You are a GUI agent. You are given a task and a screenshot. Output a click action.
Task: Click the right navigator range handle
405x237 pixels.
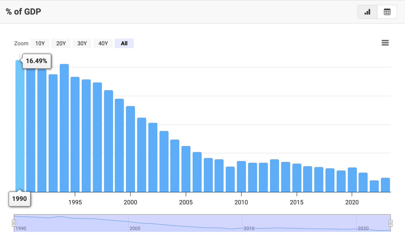[x=390, y=223]
